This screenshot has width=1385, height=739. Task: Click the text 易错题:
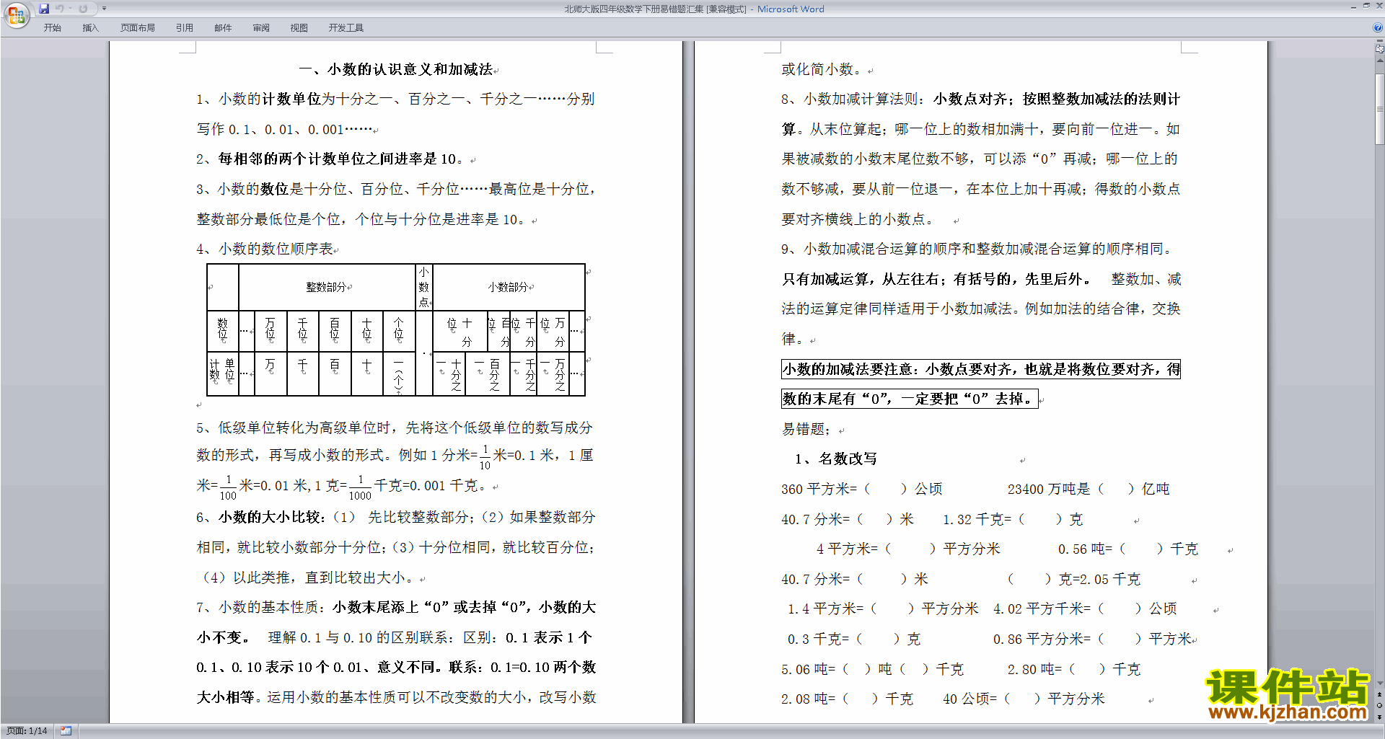pyautogui.click(x=806, y=430)
